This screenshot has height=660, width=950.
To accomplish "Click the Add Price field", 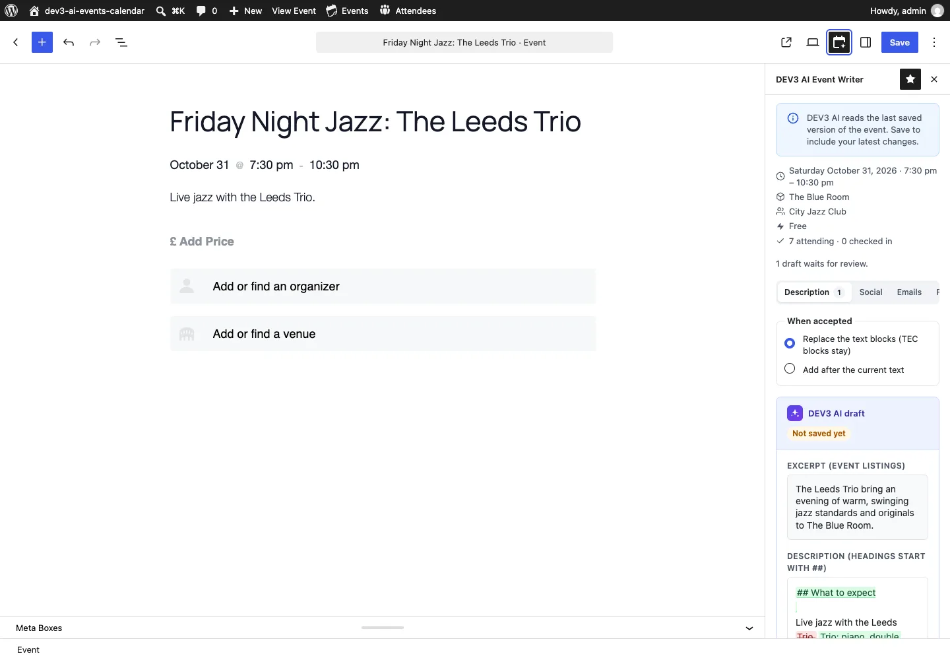I will pyautogui.click(x=202, y=242).
